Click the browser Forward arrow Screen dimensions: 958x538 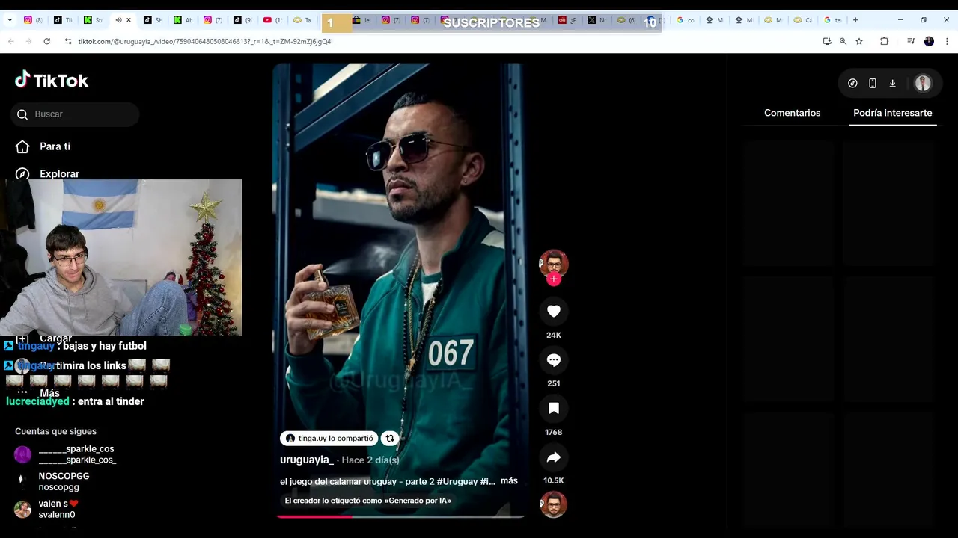pyautogui.click(x=28, y=41)
